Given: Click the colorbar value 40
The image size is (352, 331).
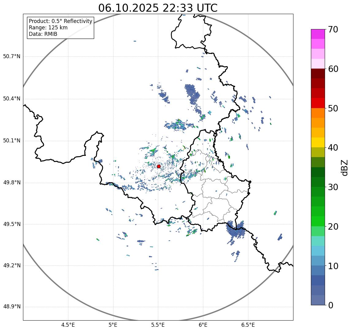Looking at the screenshot, I should tap(333, 148).
